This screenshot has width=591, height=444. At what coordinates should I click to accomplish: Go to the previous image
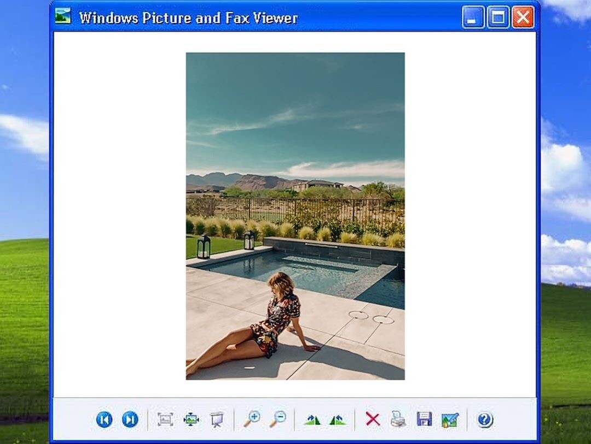pos(104,419)
